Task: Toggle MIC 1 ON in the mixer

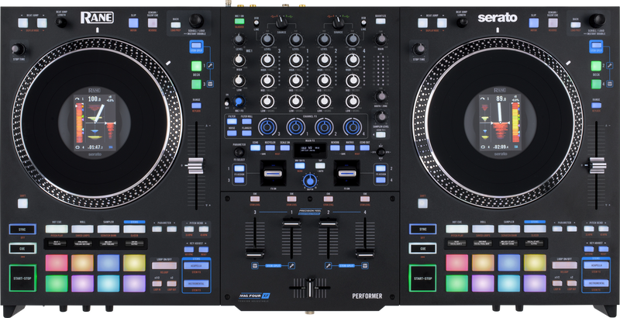Action: pyautogui.click(x=239, y=22)
